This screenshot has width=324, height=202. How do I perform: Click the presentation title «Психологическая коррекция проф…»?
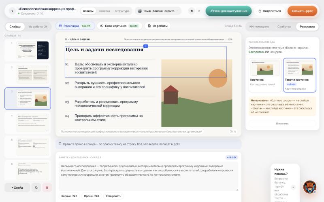(47, 9)
